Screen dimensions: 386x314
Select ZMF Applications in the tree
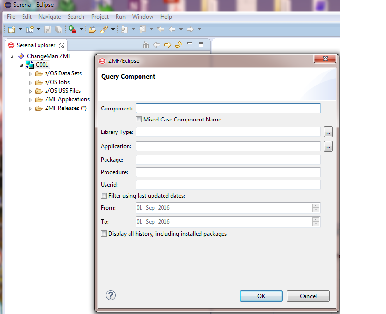pos(67,99)
